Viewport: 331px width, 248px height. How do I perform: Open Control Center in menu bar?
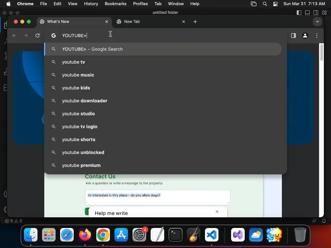coord(275,4)
